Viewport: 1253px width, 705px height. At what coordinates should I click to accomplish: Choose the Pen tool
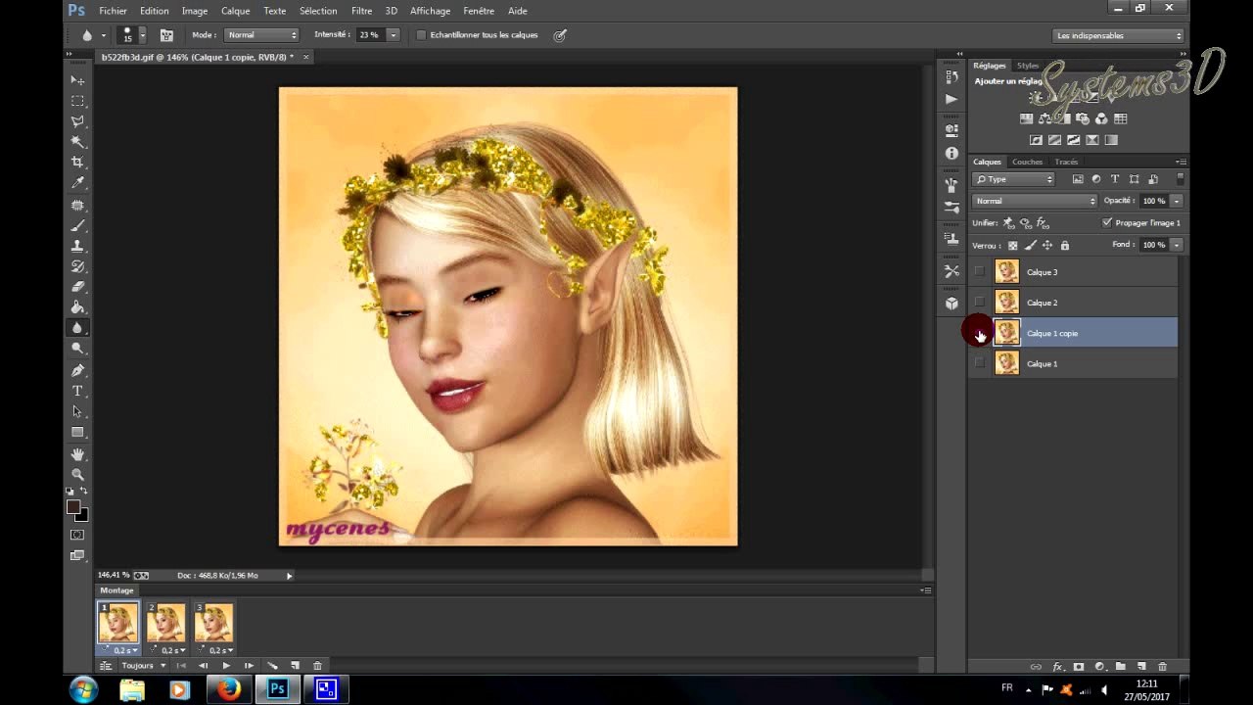77,370
